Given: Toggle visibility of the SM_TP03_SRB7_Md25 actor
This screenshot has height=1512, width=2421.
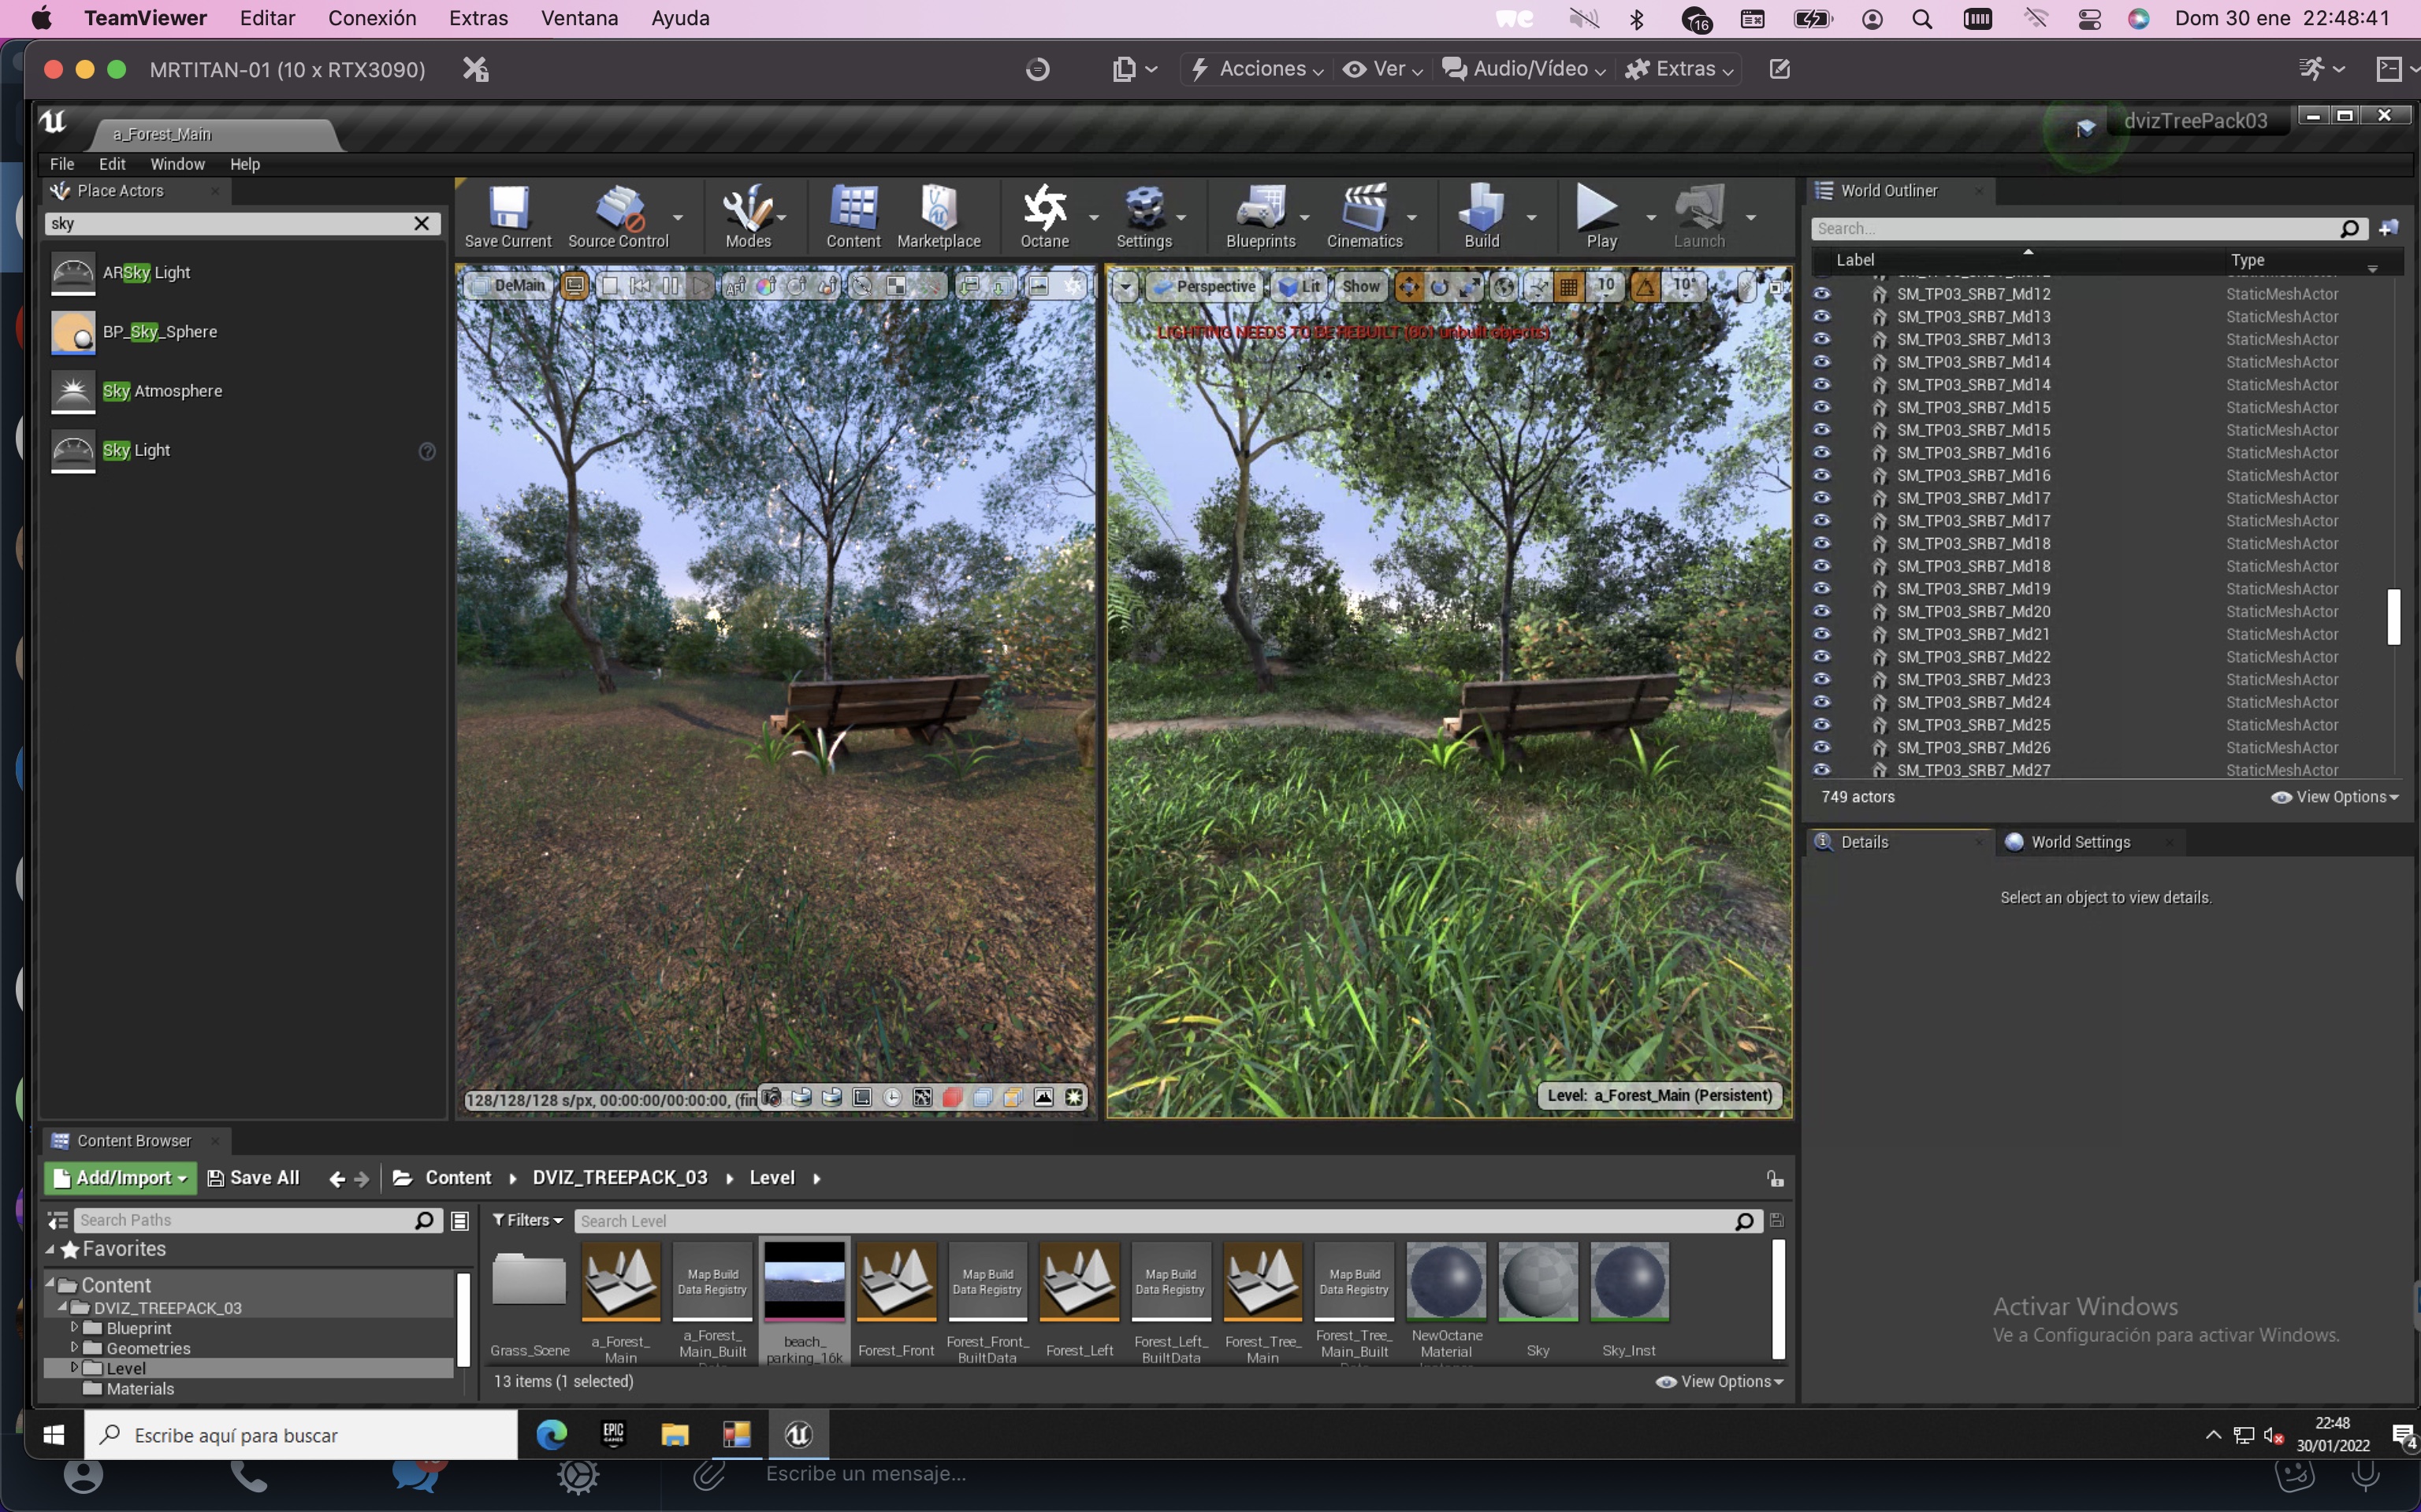Looking at the screenshot, I should pyautogui.click(x=1822, y=725).
